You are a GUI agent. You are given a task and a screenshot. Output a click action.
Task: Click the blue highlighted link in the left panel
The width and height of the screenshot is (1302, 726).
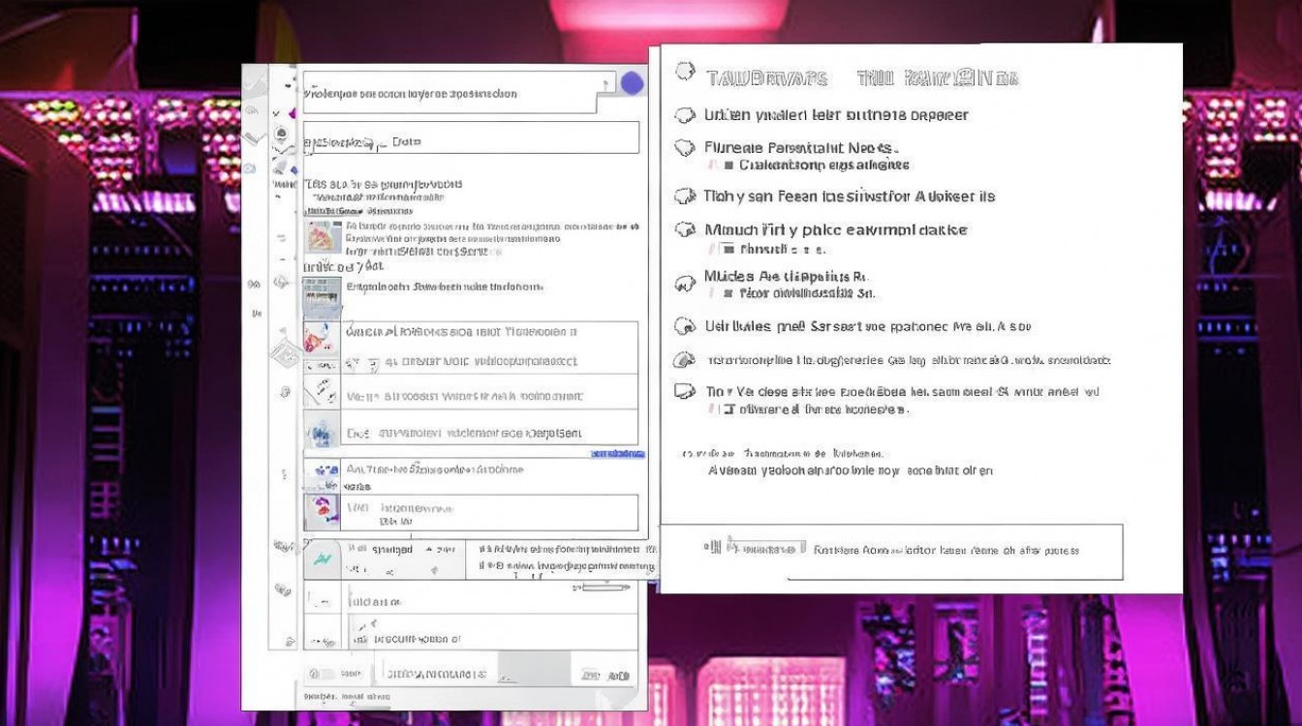click(617, 453)
